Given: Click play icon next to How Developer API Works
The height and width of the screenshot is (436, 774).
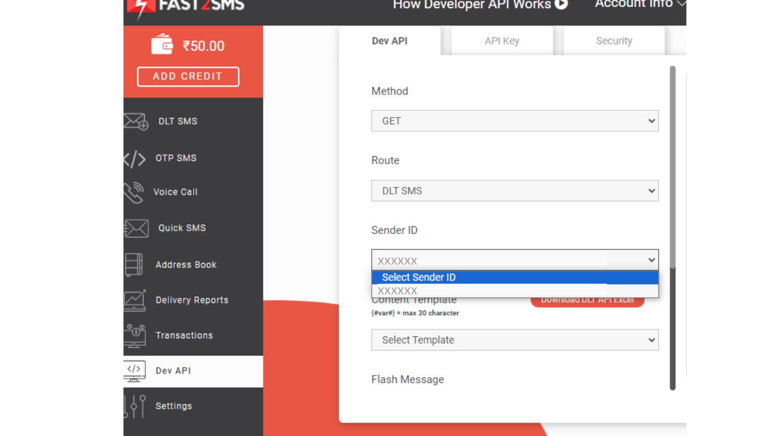Looking at the screenshot, I should click(x=561, y=4).
